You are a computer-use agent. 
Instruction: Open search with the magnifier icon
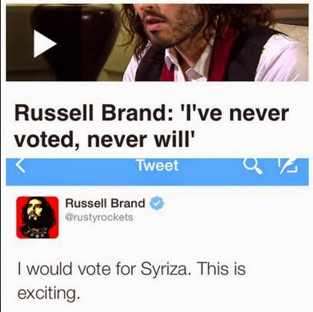[x=252, y=166]
